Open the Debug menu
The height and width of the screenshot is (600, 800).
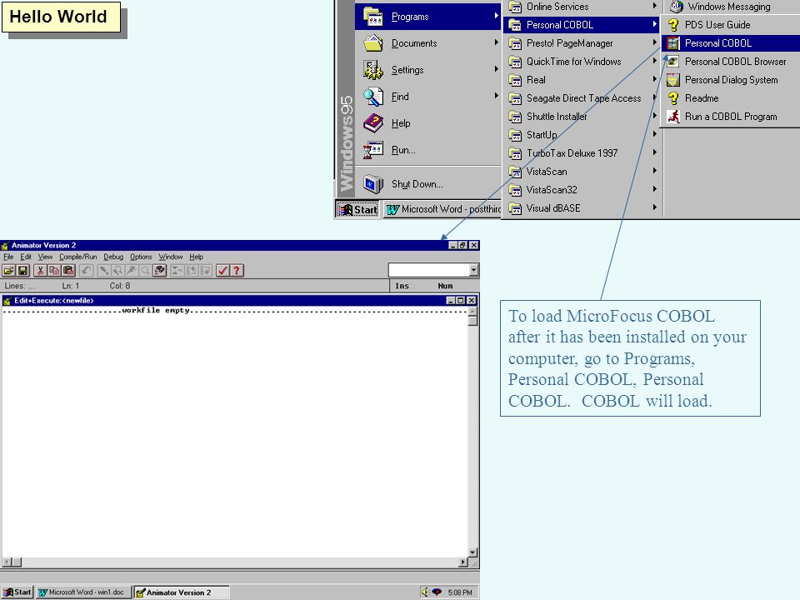[113, 257]
